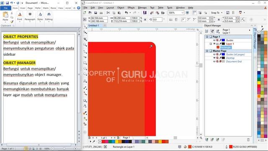
Task: Select the Rectangle object in Object Manager
Action: pyautogui.click(x=226, y=47)
